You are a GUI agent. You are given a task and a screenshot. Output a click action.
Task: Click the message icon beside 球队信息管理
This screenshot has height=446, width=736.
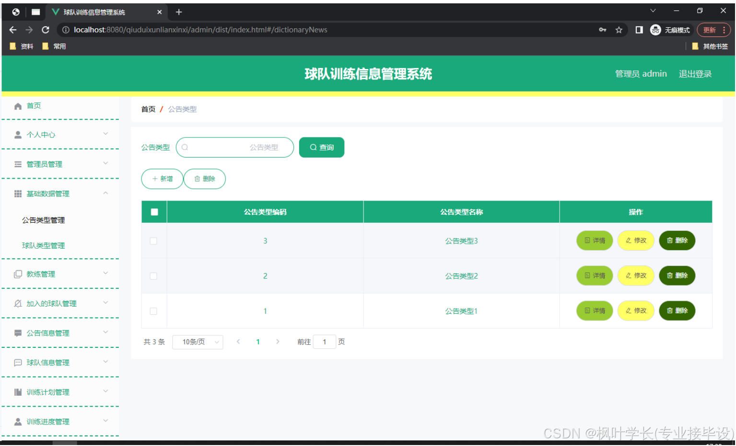pyautogui.click(x=18, y=363)
